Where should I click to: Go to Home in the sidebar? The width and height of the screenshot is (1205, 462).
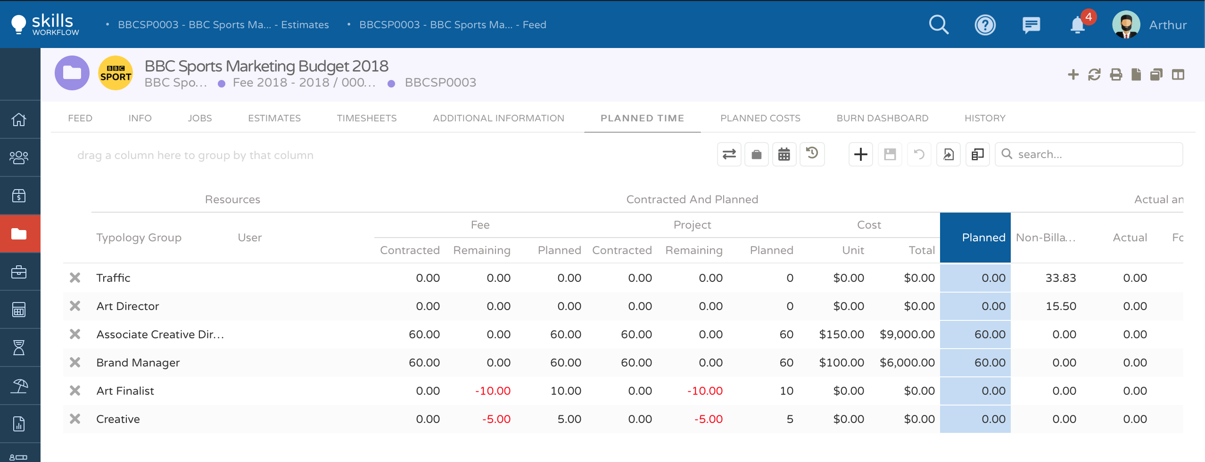coord(19,119)
